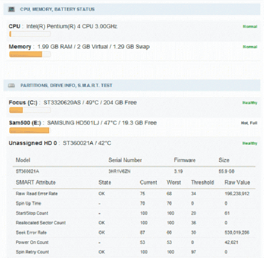The height and width of the screenshot is (258, 264).
Task: Collapse the PARTITIONS, DRIVE INFO, S.M.A.R.T. TEST header
Action: coord(132,86)
